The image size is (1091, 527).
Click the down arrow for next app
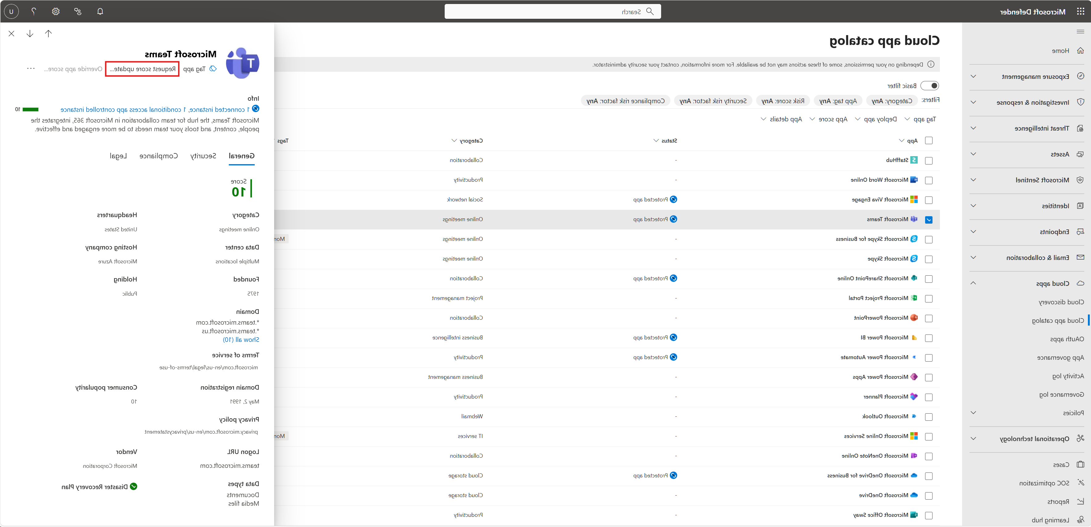coord(30,34)
